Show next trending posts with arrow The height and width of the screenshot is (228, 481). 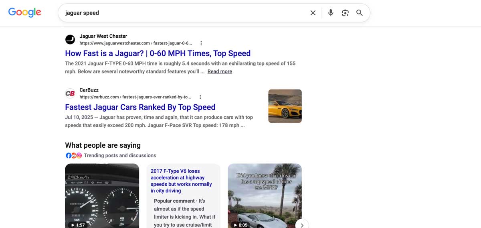tap(302, 225)
